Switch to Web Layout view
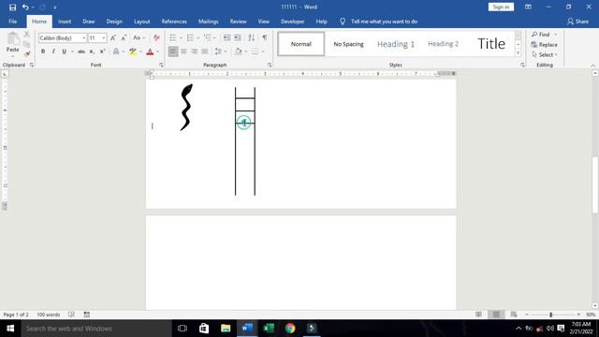The width and height of the screenshot is (599, 337). coord(514,315)
